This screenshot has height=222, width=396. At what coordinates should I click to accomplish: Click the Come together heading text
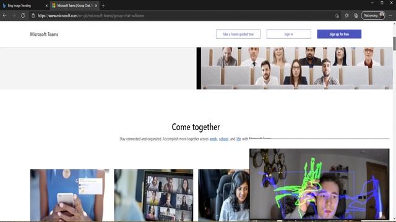(196, 127)
